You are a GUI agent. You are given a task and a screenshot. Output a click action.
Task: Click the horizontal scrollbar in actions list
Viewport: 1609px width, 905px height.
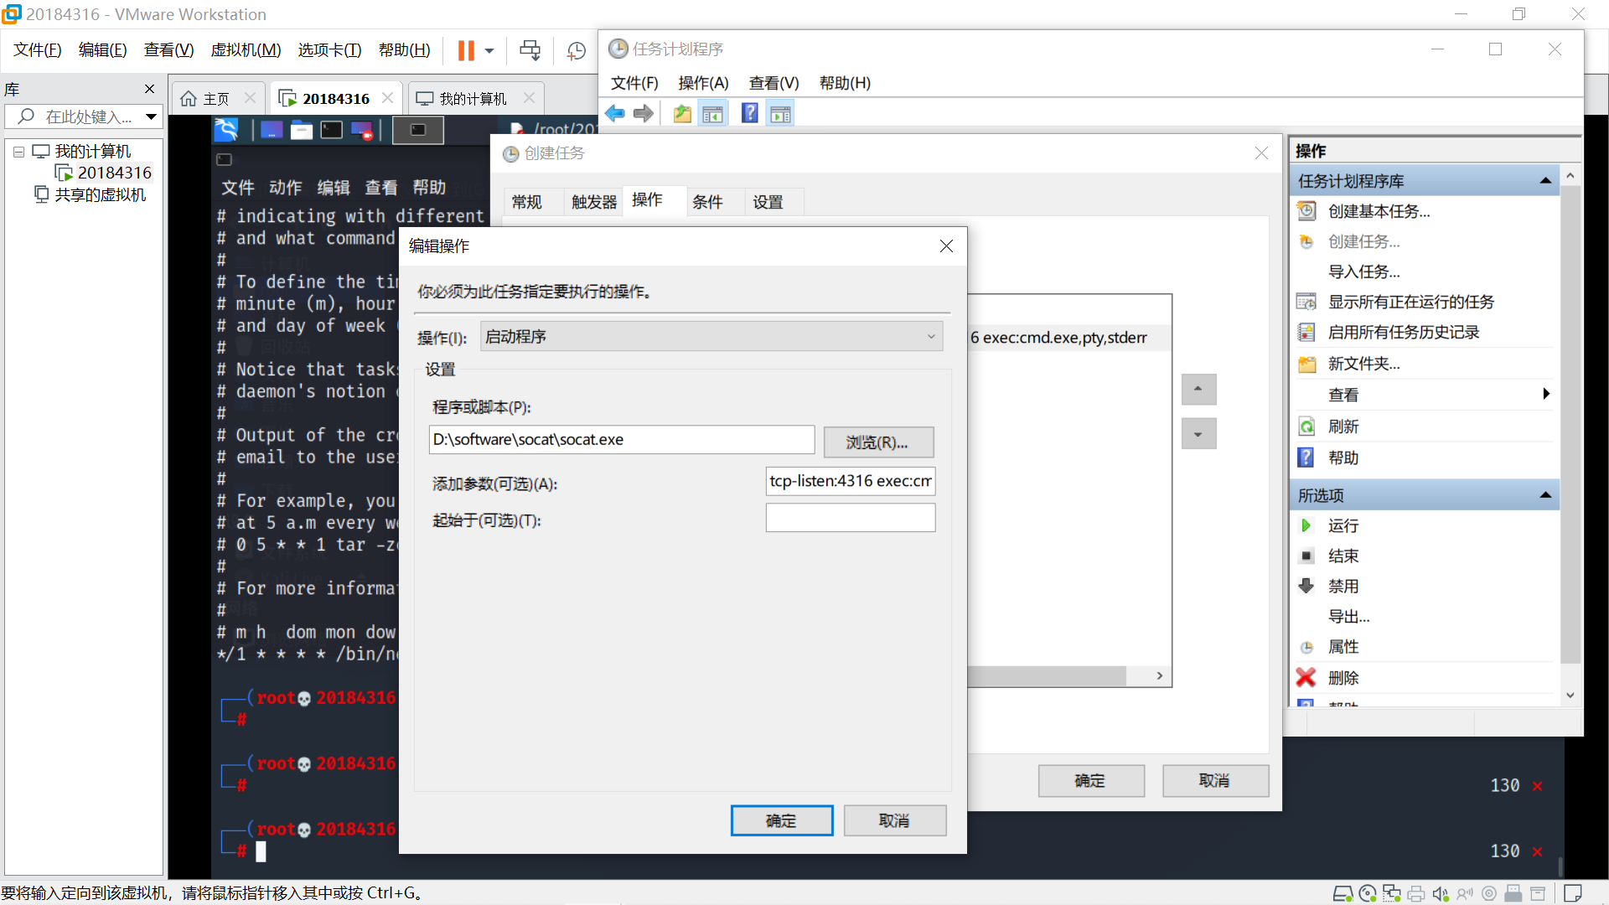(1046, 675)
